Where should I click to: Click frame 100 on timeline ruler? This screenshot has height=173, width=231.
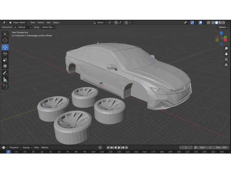tap(93, 151)
